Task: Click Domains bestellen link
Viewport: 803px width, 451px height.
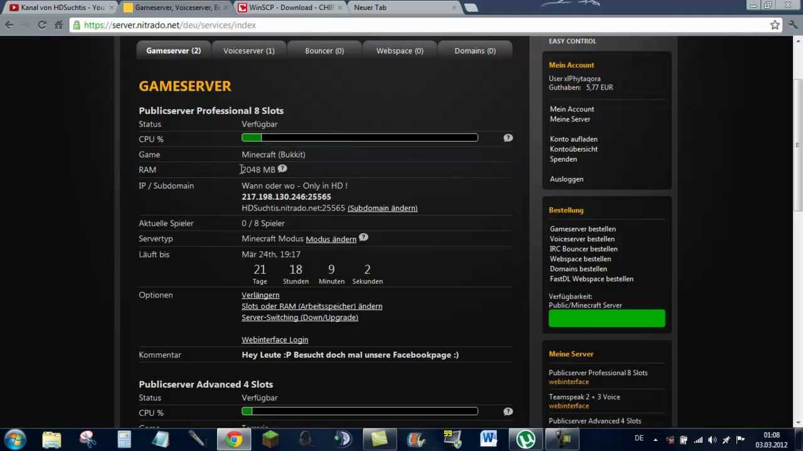Action: (578, 269)
